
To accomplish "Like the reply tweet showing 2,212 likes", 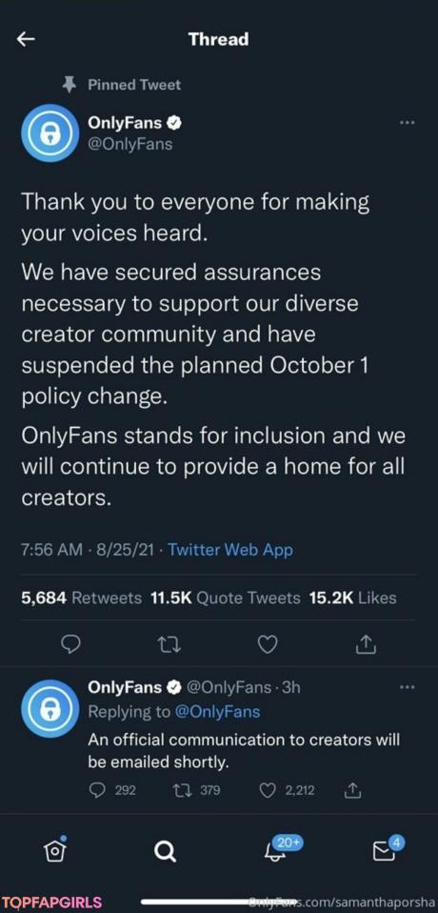I will tap(287, 790).
